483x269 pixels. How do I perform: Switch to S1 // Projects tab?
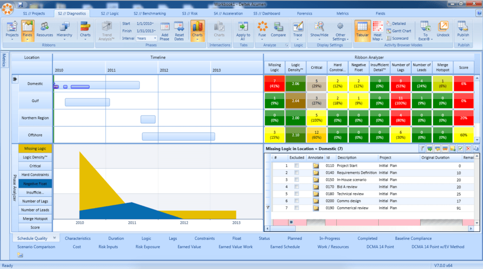(34, 14)
